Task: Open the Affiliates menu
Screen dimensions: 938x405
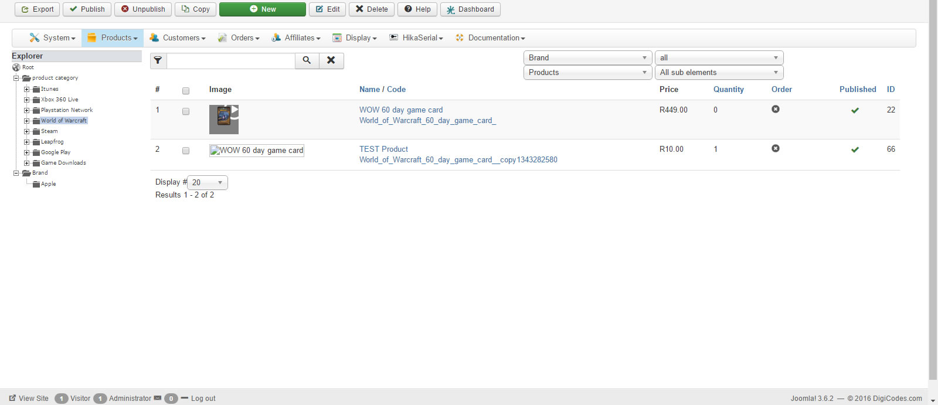Action: pos(296,38)
